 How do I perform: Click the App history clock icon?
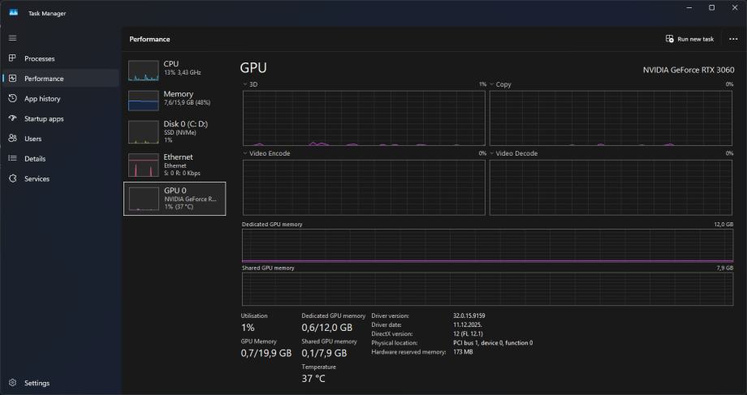(12, 98)
